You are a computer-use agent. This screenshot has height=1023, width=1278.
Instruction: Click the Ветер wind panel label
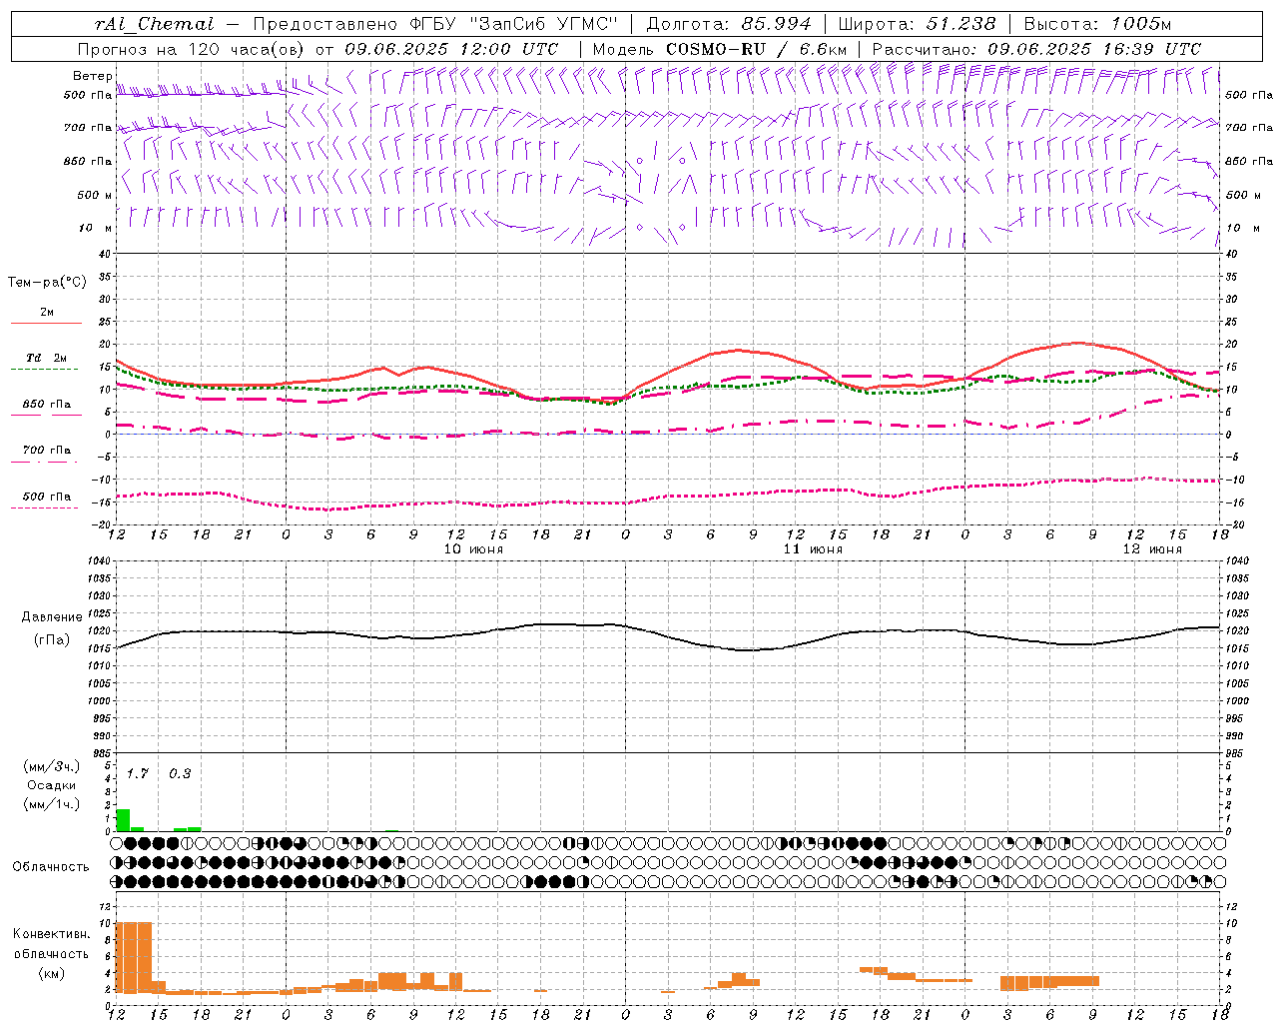(x=93, y=76)
